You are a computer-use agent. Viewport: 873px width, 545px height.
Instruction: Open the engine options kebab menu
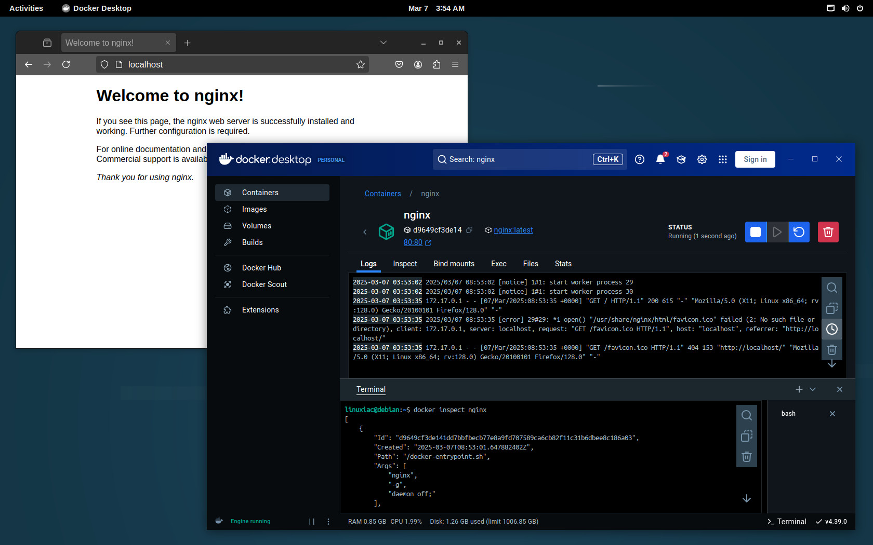pos(328,522)
